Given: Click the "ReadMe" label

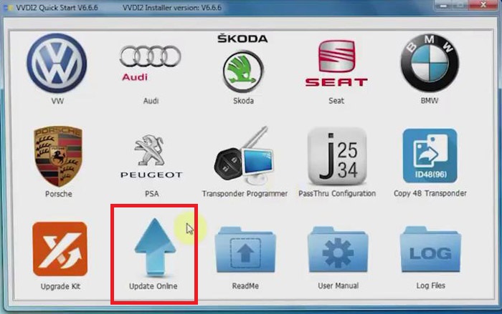Looking at the screenshot, I should click(x=245, y=286).
